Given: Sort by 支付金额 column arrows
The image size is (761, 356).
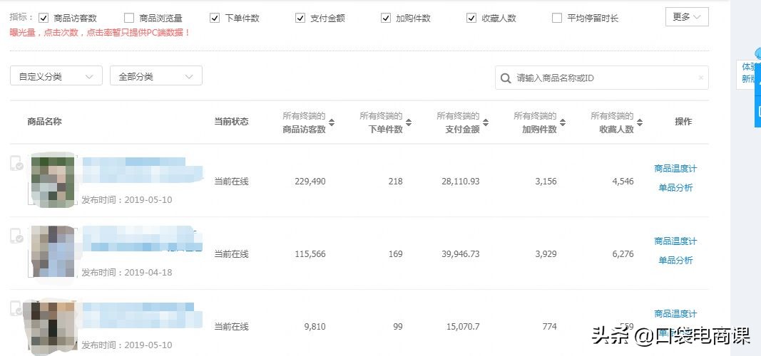Looking at the screenshot, I should pos(485,122).
